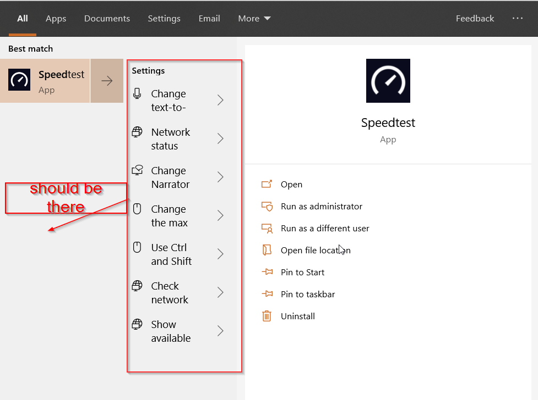Click the Uninstall trash can icon
This screenshot has width=538, height=400.
click(267, 316)
